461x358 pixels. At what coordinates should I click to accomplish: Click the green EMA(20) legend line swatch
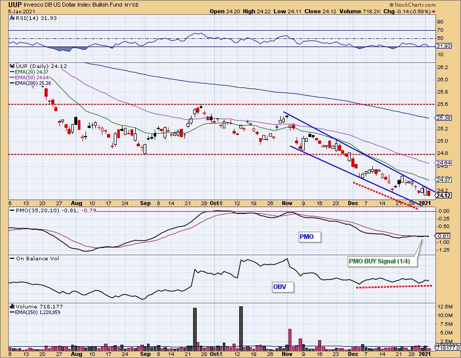pos(12,72)
